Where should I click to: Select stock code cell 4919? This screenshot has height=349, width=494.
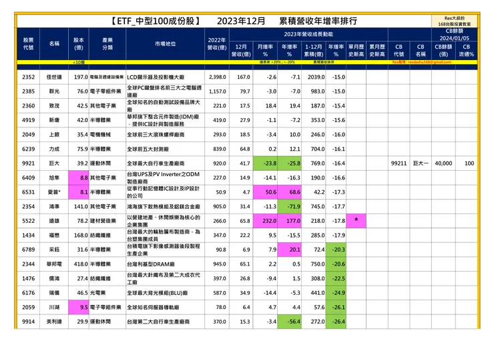[x=28, y=120]
